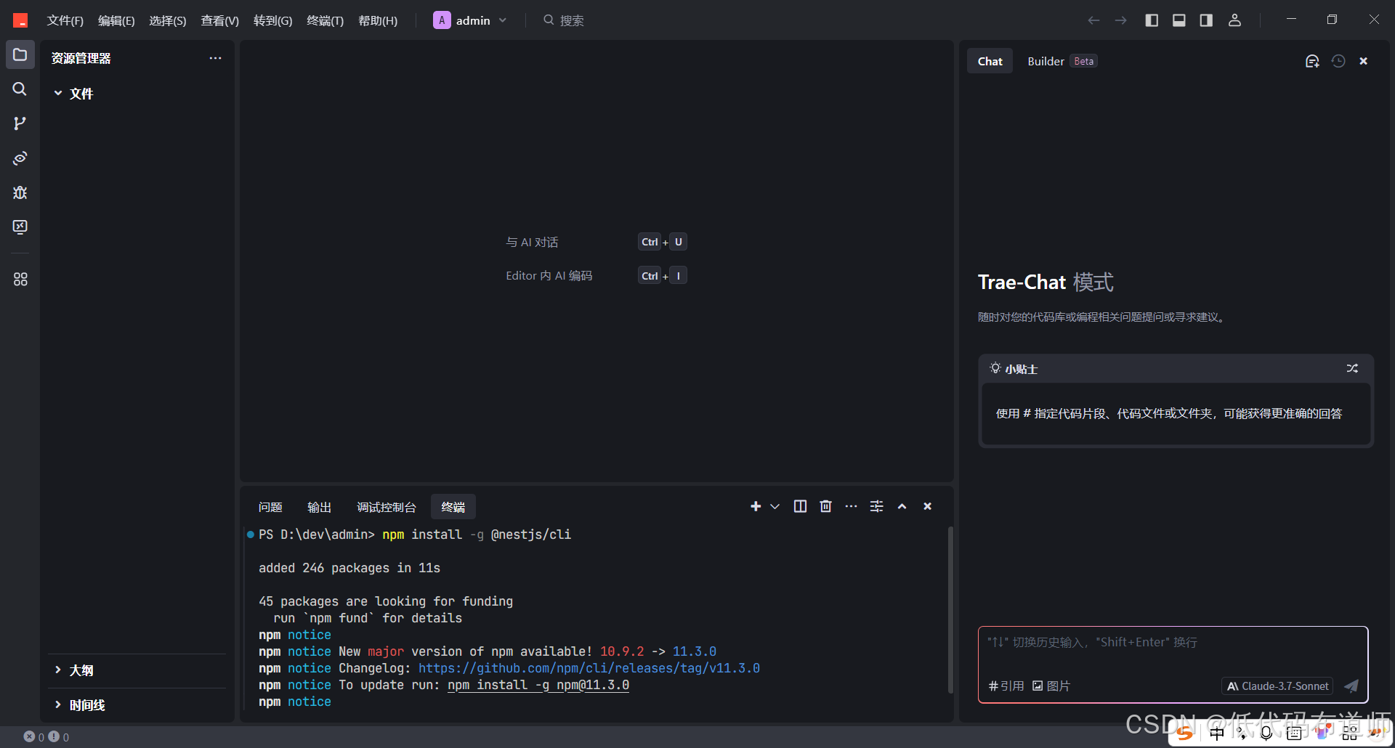Open the admin workspace dropdown
Screen dimensions: 1395x748
(x=470, y=20)
